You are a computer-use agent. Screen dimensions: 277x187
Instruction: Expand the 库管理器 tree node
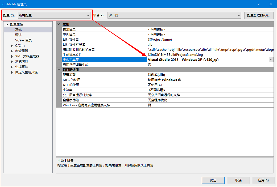pyautogui.click(x=12, y=51)
